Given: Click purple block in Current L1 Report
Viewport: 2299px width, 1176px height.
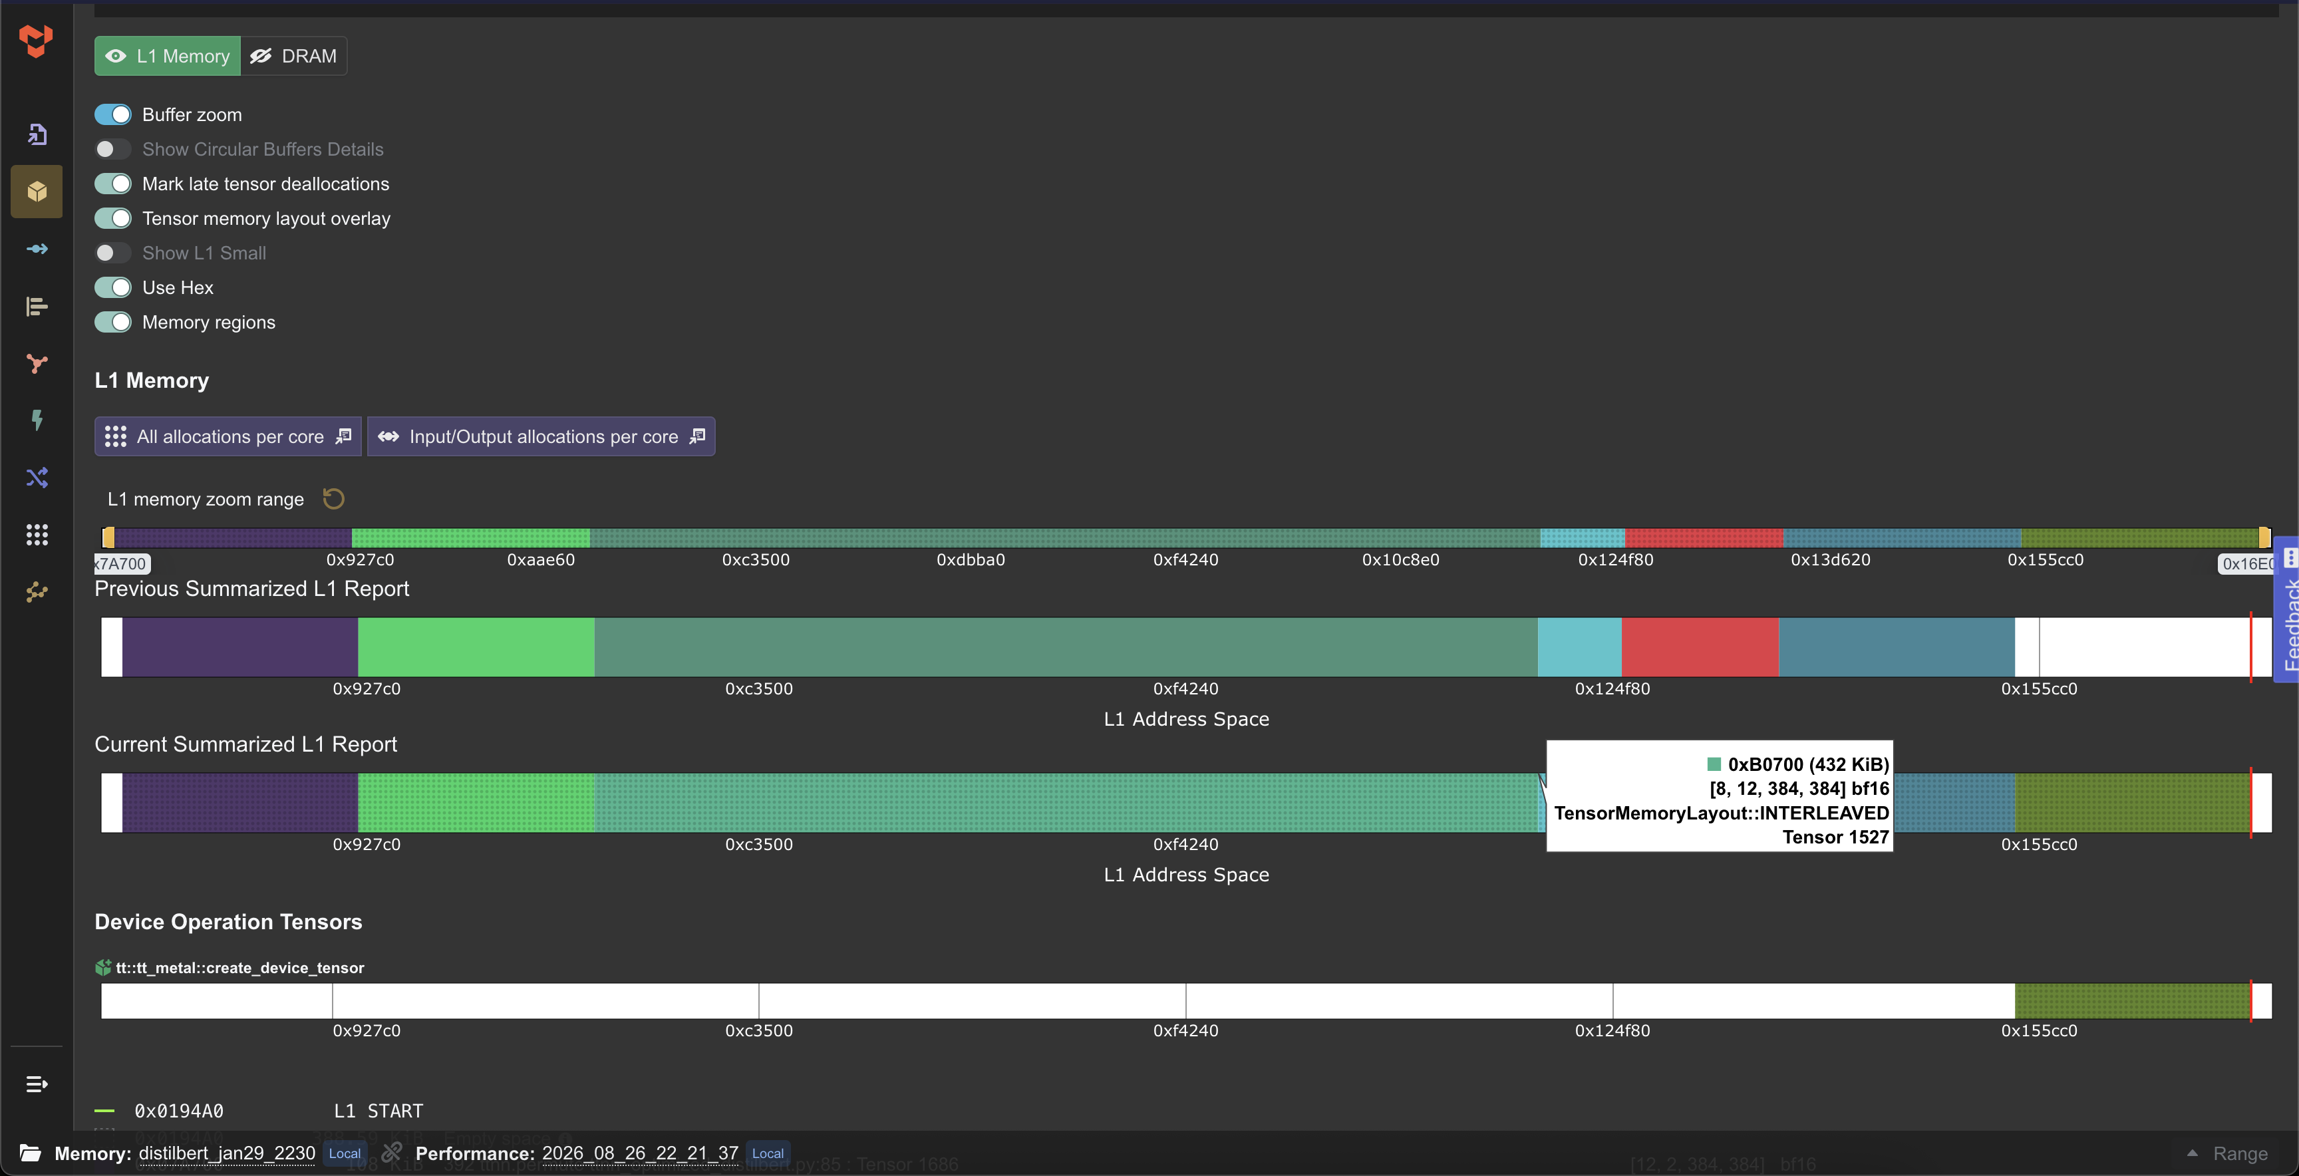Looking at the screenshot, I should 240,802.
